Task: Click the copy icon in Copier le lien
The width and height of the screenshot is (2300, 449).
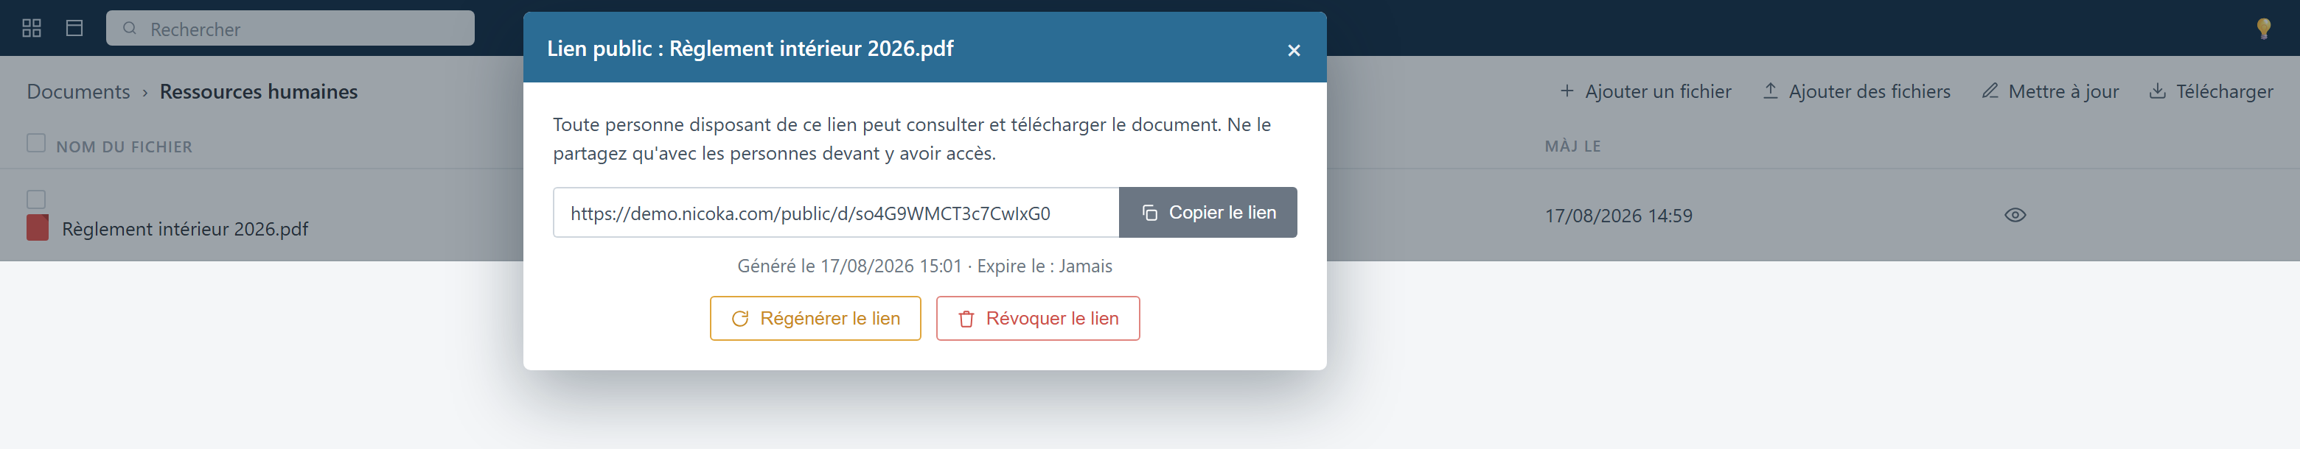Action: tap(1150, 213)
